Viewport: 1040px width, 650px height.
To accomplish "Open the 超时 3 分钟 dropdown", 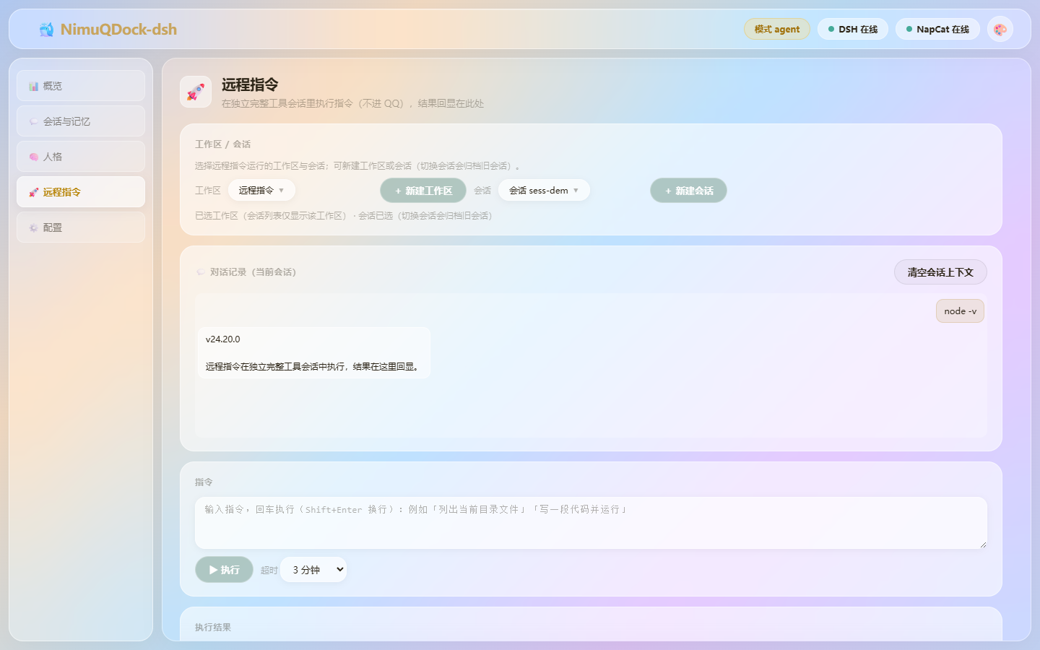I will [313, 570].
